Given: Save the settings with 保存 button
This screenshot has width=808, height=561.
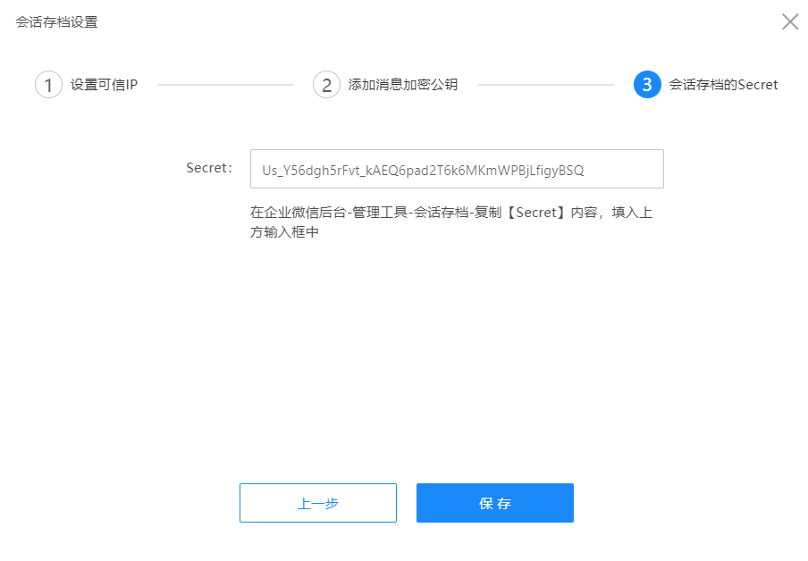Looking at the screenshot, I should 495,503.
